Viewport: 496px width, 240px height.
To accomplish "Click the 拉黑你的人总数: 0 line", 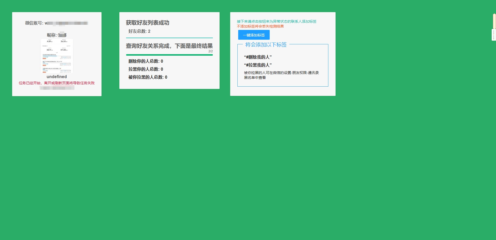I will click(146, 69).
